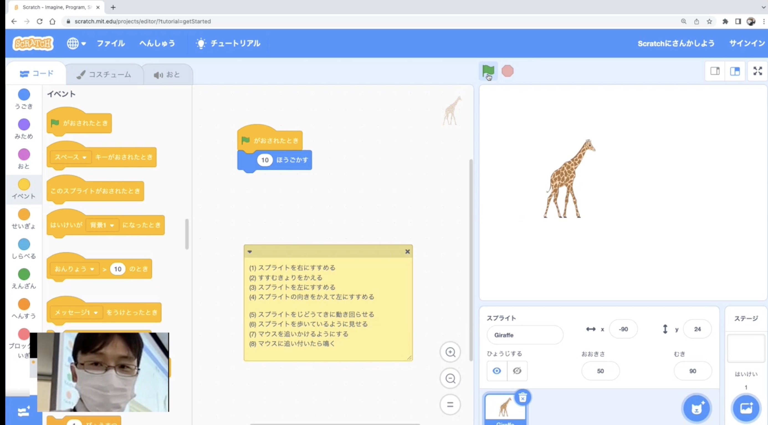Click the サインイン link

coord(747,43)
